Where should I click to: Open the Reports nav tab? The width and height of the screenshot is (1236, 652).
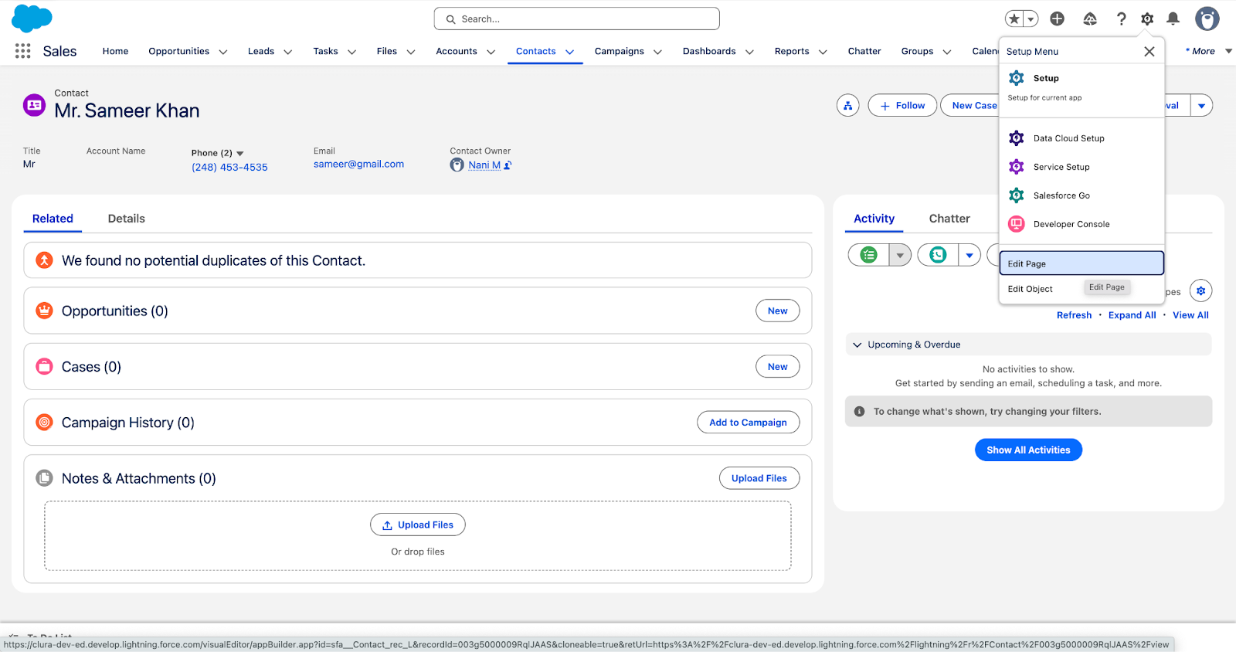792,51
